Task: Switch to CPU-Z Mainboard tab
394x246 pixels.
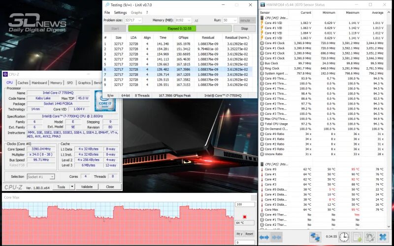Action: tap(39, 82)
